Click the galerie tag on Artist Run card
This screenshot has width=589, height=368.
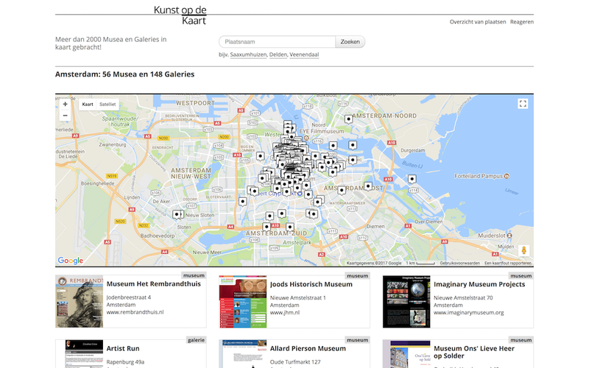(196, 340)
